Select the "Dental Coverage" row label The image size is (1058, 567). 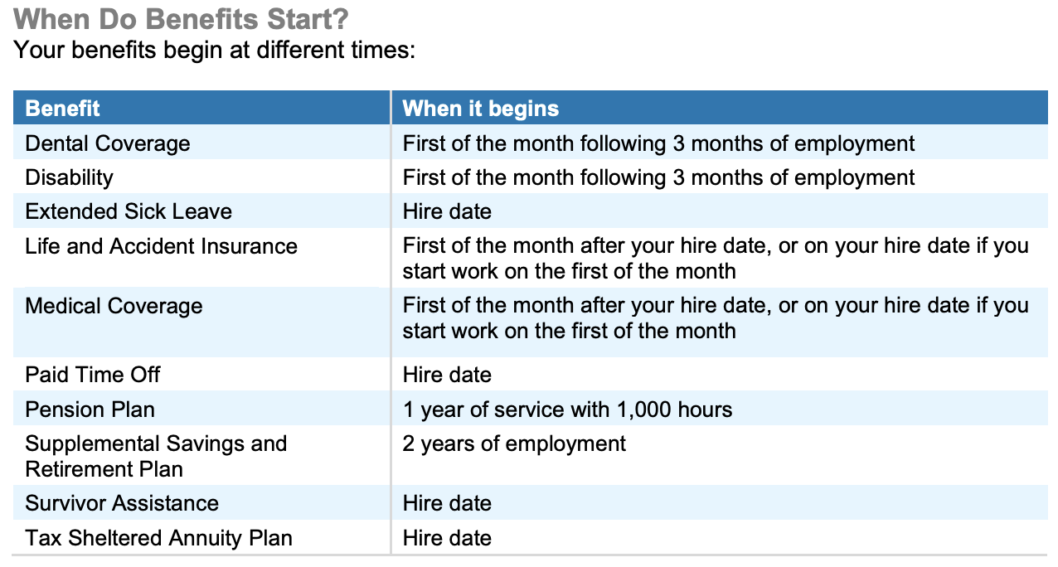[108, 143]
